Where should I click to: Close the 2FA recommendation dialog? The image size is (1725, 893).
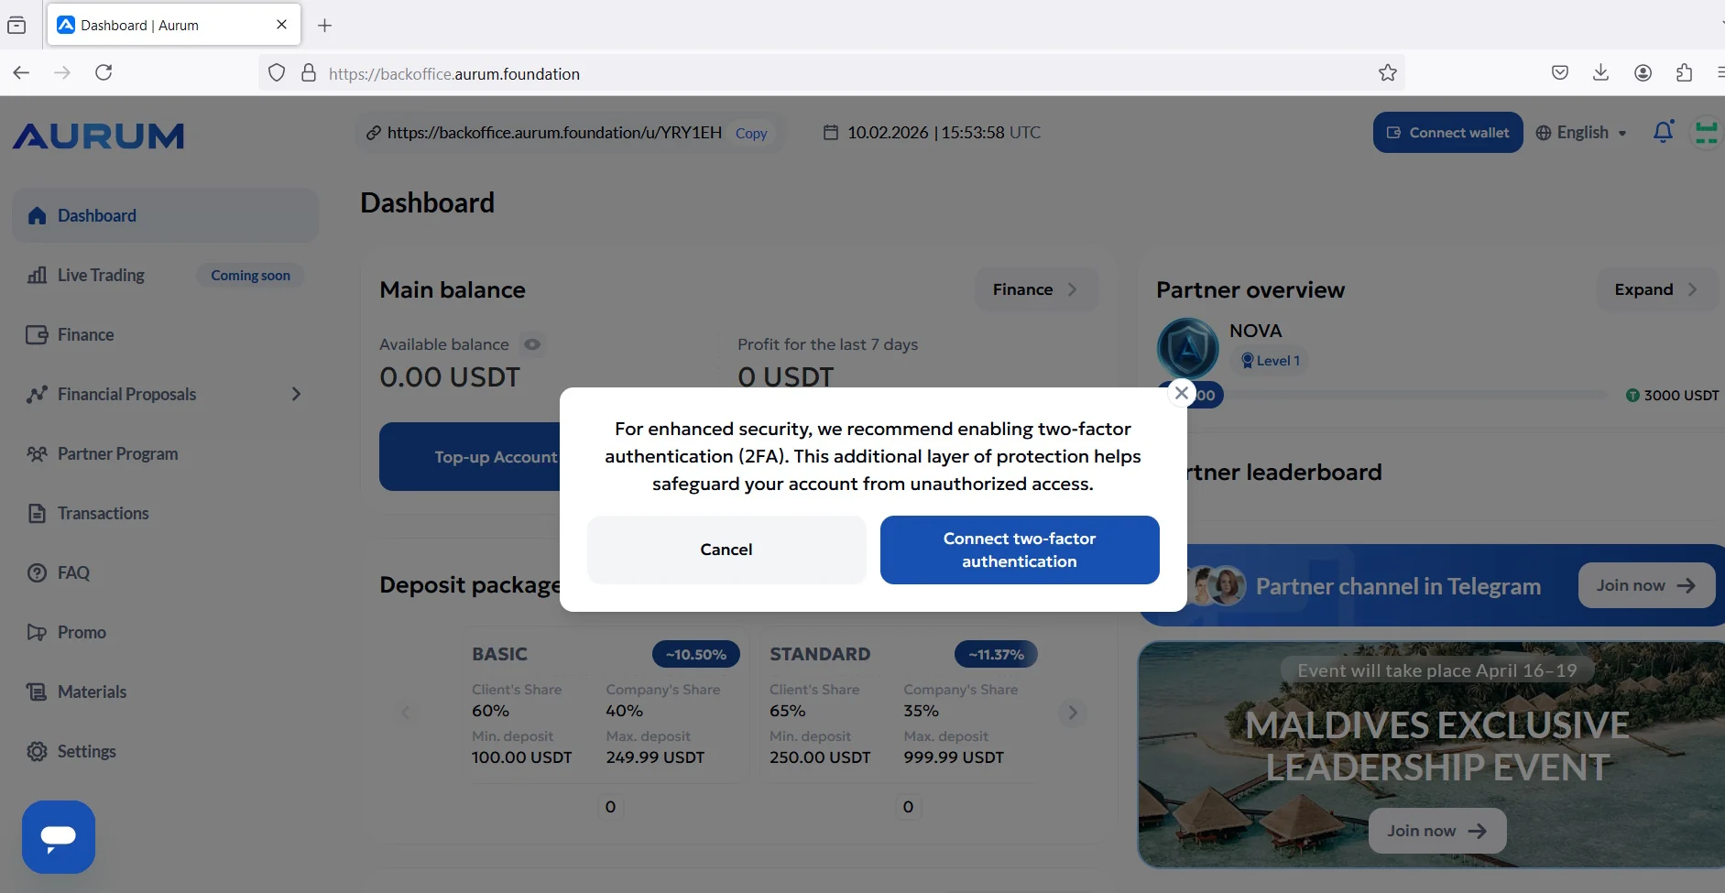[x=1182, y=394]
